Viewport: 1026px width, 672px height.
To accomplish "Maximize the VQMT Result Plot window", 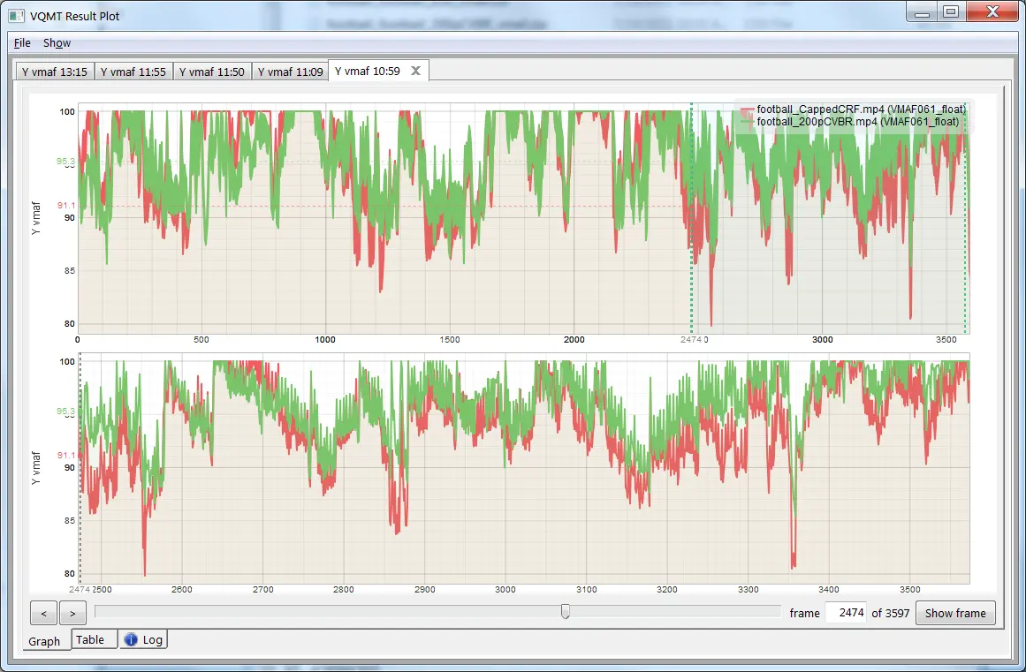I will coord(950,11).
